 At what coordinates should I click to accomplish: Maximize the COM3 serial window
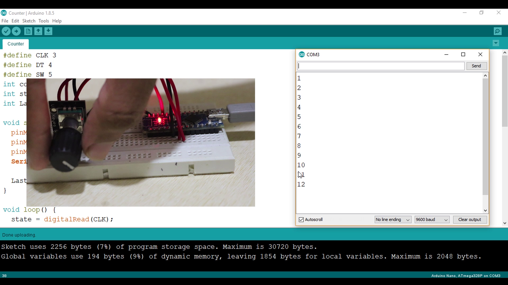(463, 54)
